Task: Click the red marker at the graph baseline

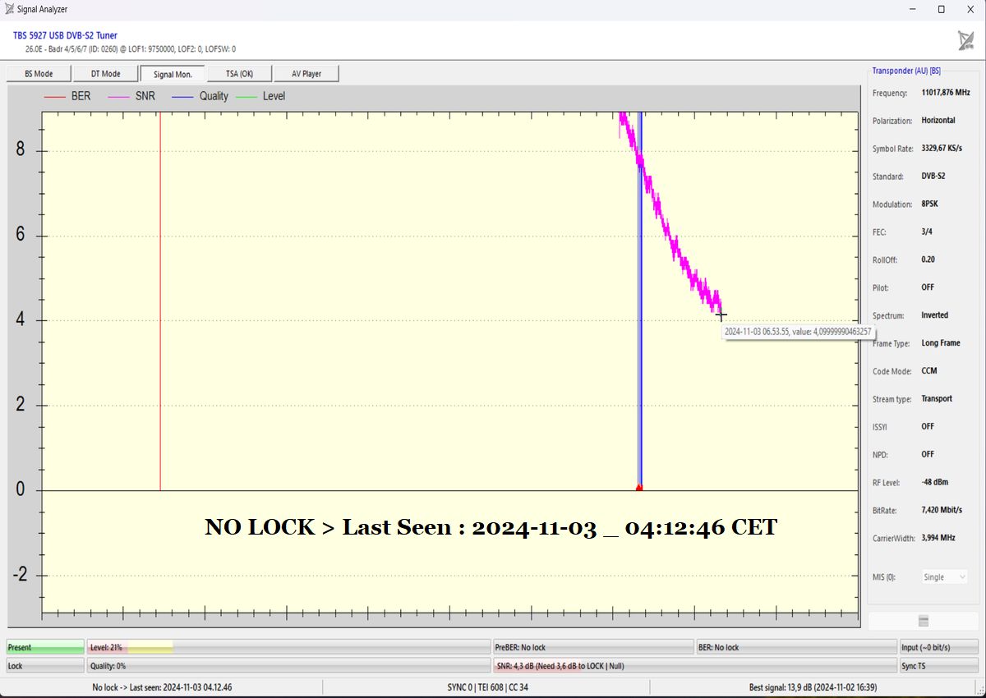Action: 639,488
